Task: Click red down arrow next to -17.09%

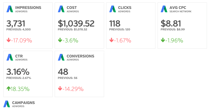Action: pyautogui.click(x=9, y=40)
